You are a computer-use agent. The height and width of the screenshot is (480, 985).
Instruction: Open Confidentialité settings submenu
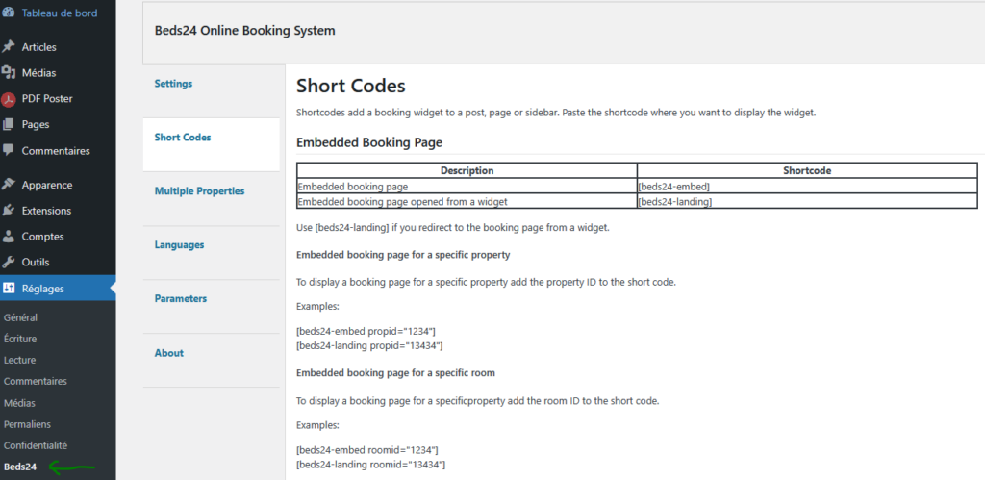coord(36,445)
